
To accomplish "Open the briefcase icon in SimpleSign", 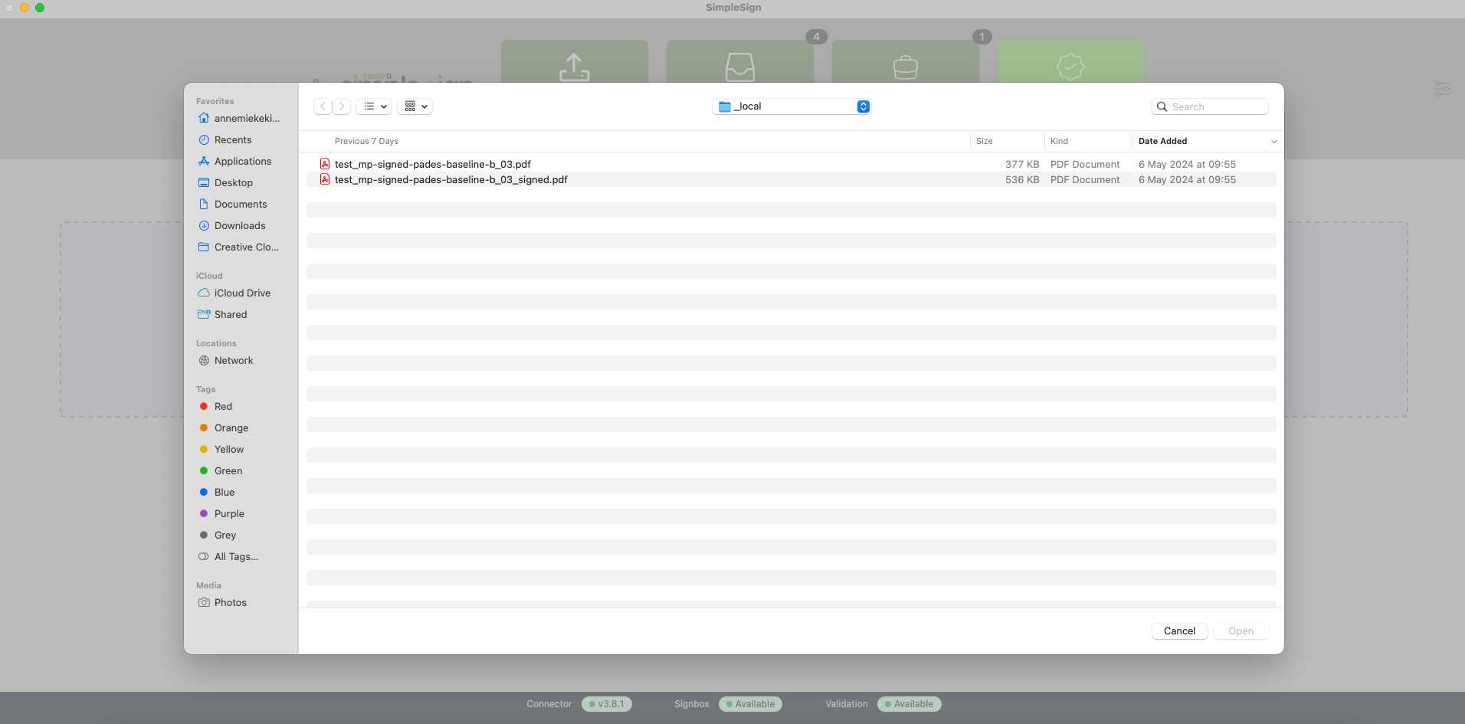I will (x=905, y=67).
